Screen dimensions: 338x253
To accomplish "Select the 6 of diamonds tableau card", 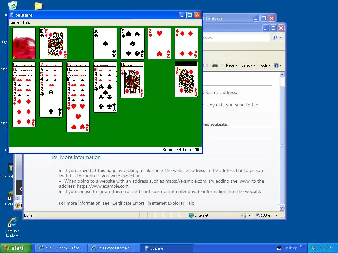I will click(x=24, y=112).
